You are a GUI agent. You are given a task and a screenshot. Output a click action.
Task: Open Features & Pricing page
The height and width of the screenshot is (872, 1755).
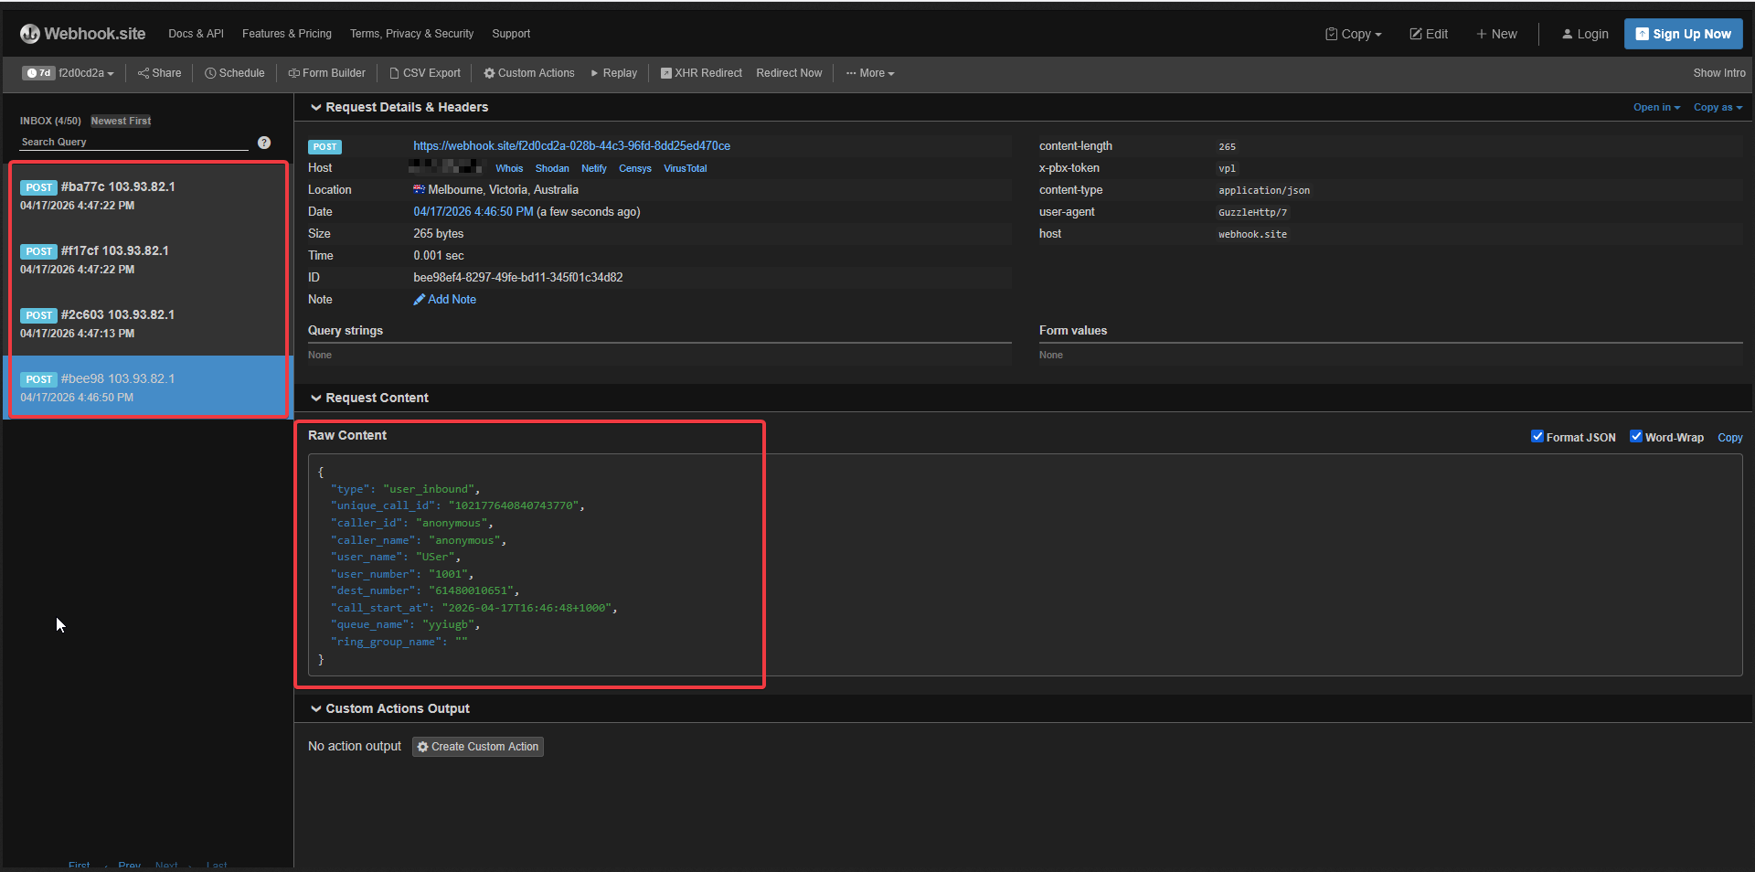coord(287,34)
